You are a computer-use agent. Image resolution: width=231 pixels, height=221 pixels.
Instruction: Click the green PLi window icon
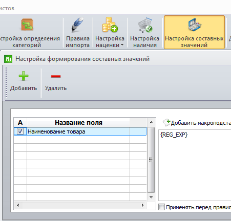pyautogui.click(x=8, y=59)
